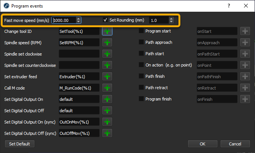Click plus for Spindle set counterclockwise
255x153 pixels.
pyautogui.click(x=108, y=65)
